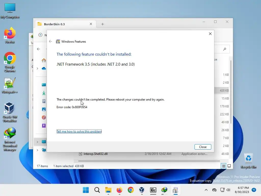Open Videos folder in Explorer sidebar
Viewport: 261px width, 196px height.
pos(44,126)
